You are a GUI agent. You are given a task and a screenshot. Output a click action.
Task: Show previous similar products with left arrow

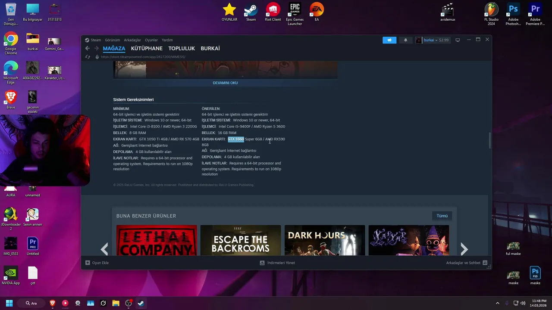[x=104, y=249]
